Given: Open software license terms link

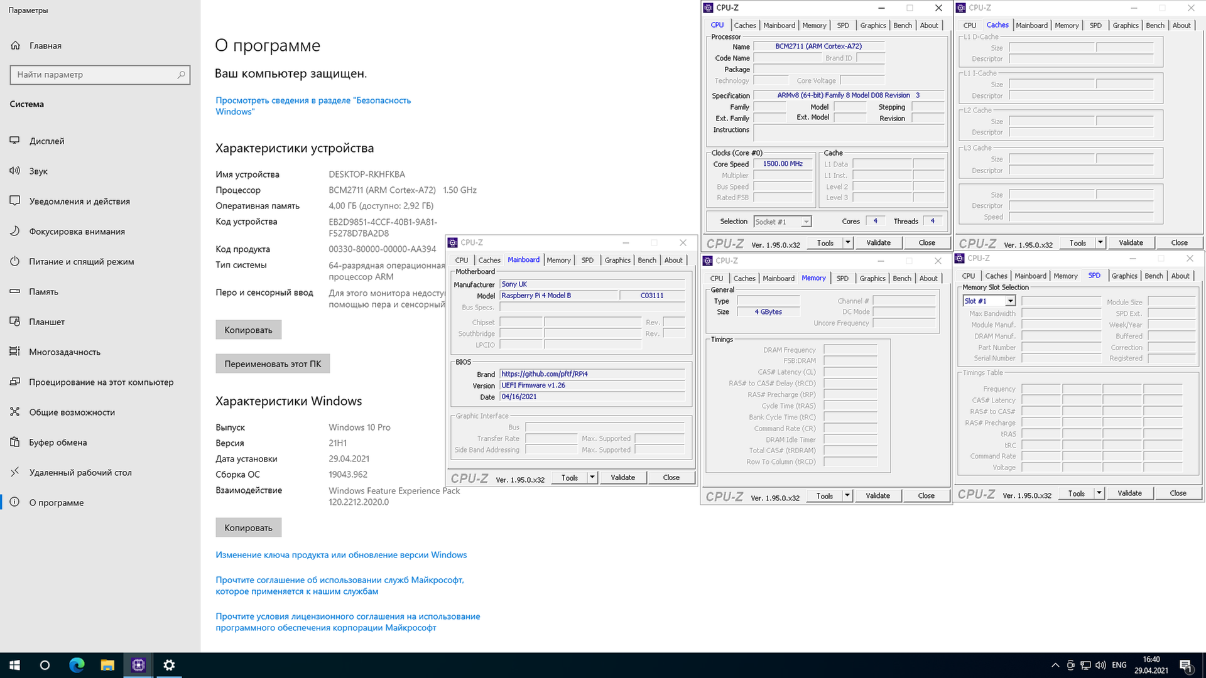Looking at the screenshot, I should (348, 622).
